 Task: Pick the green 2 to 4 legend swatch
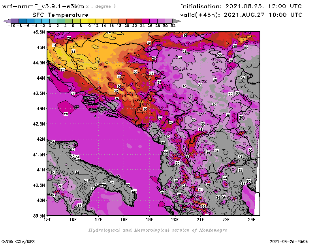click(x=61, y=21)
